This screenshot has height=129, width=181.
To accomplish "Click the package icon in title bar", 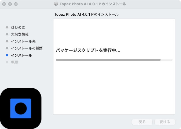I will point(56,4).
